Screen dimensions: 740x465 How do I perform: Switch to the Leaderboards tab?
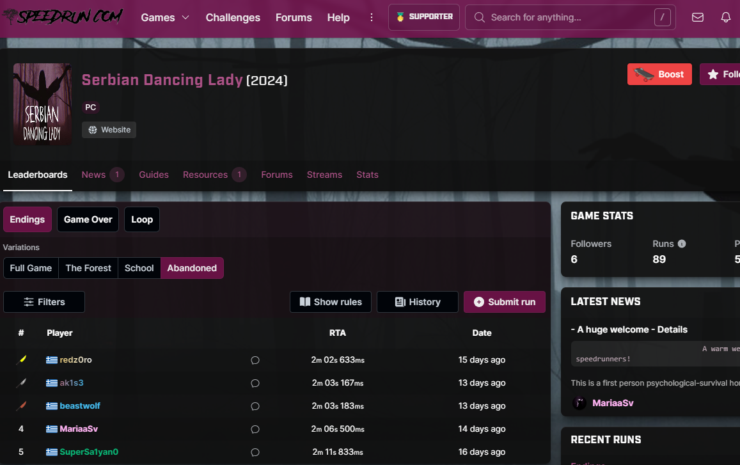38,175
